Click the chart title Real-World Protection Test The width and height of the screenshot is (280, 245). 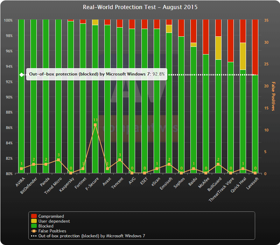click(140, 7)
